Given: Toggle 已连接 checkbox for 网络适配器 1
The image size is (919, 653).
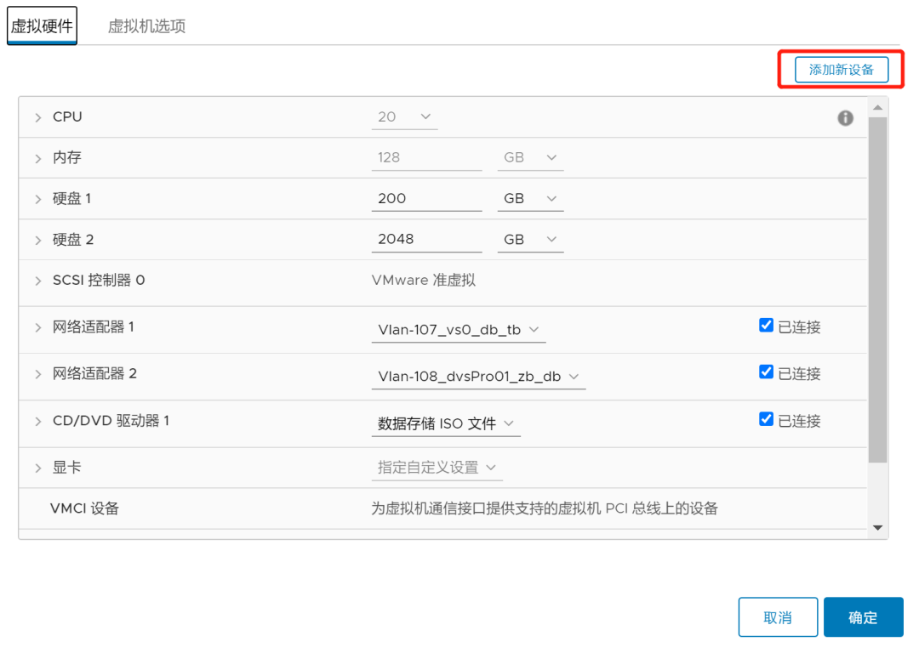Looking at the screenshot, I should click(766, 326).
